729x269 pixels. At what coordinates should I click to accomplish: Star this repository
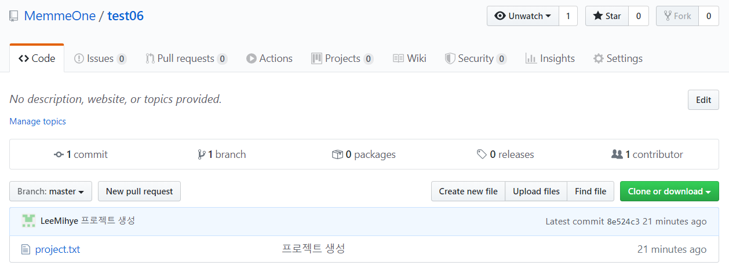click(607, 16)
